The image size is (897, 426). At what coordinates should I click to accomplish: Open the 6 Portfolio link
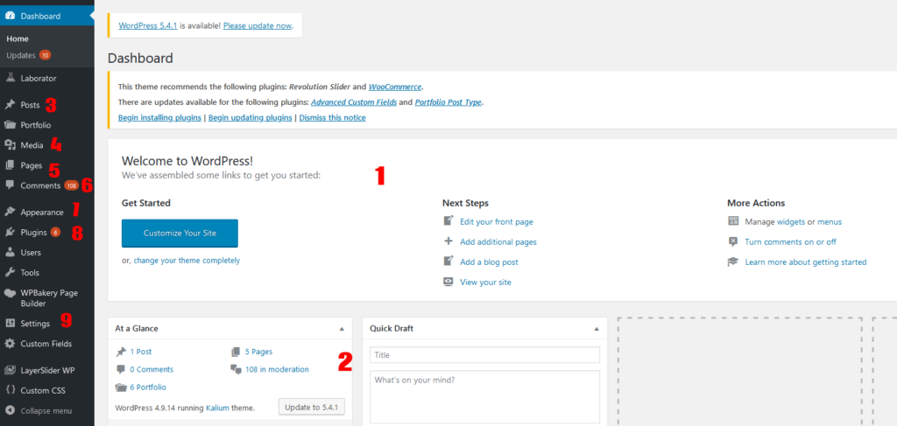click(x=147, y=388)
